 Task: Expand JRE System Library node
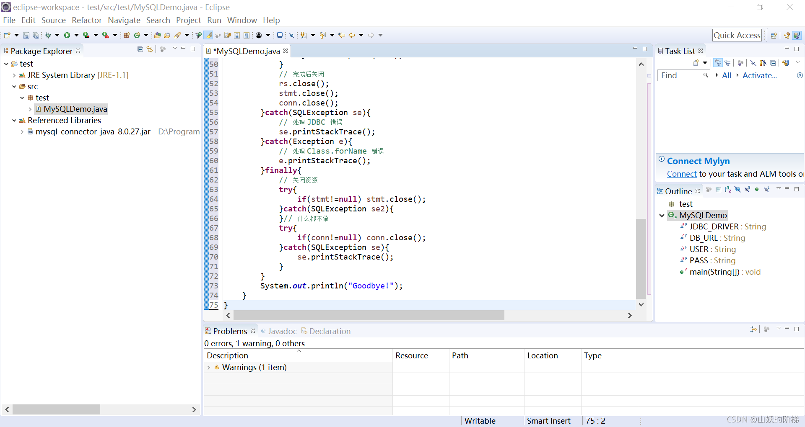click(14, 75)
